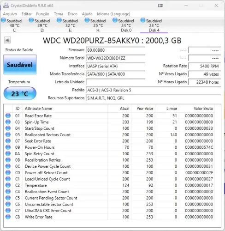Image resolution: width=225 pixels, height=231 pixels.
Task: Click the status orb of Power-On Hours
Action: (x=8, y=147)
